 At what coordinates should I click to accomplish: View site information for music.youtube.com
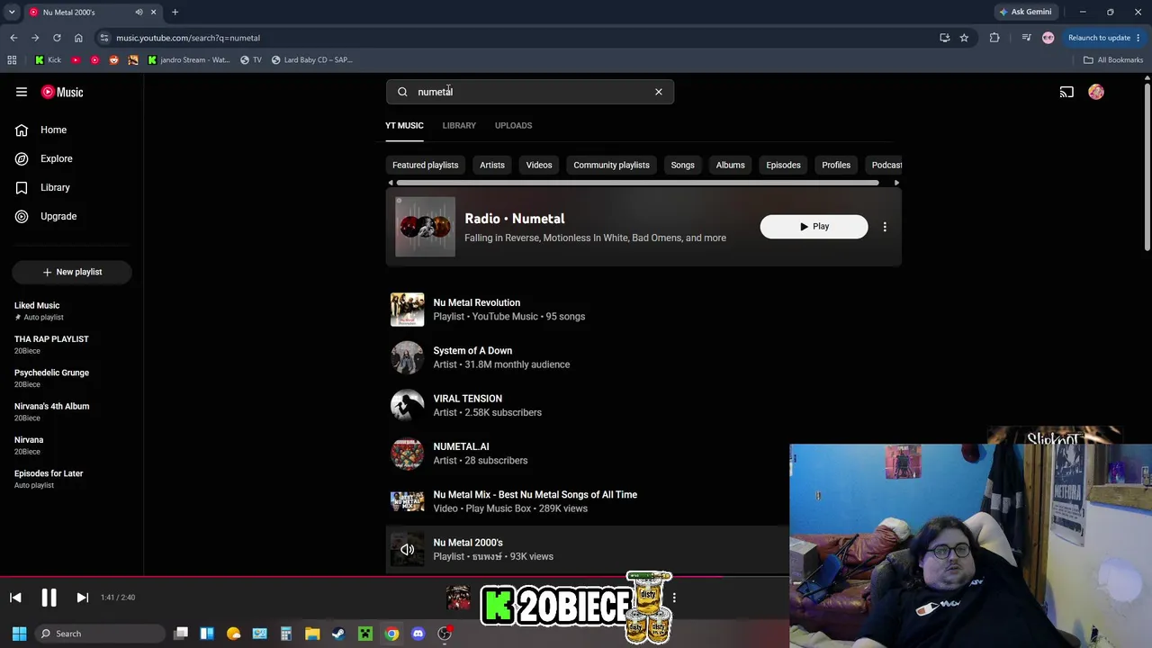[104, 38]
